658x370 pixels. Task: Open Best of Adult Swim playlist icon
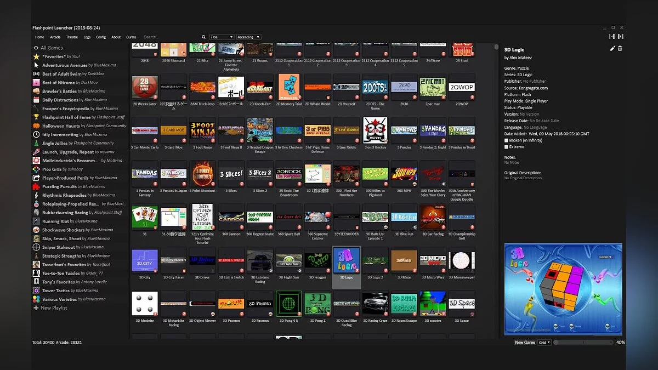tap(36, 74)
